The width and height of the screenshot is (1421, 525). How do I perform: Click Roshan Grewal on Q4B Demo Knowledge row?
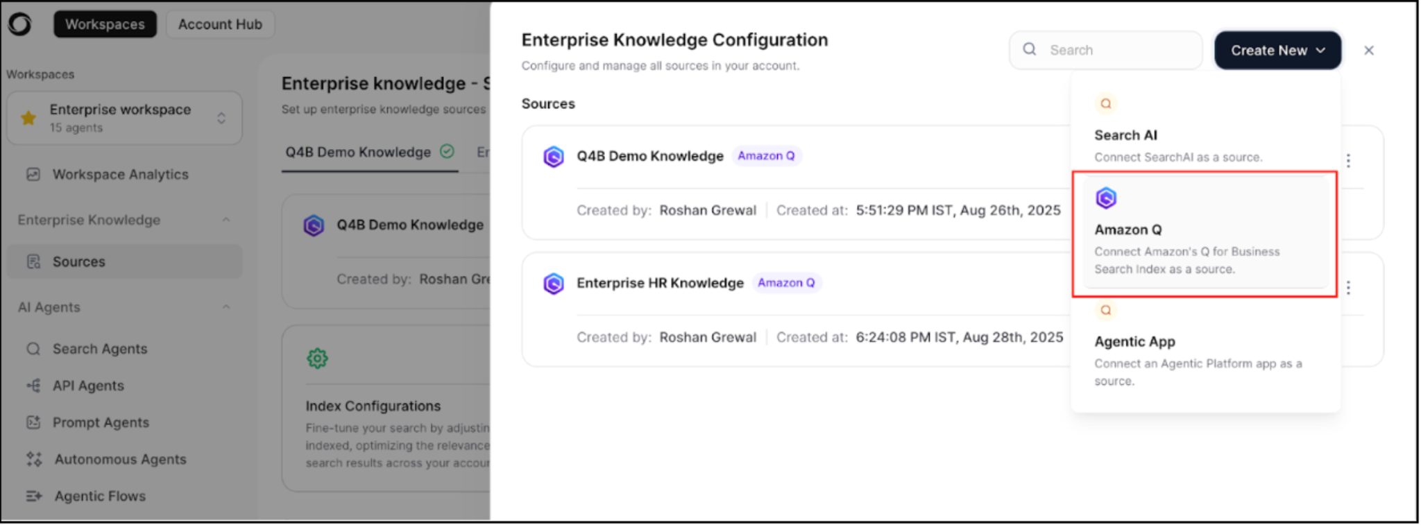point(708,210)
